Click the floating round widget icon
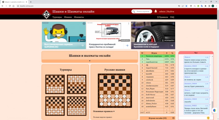 [x=215, y=110]
